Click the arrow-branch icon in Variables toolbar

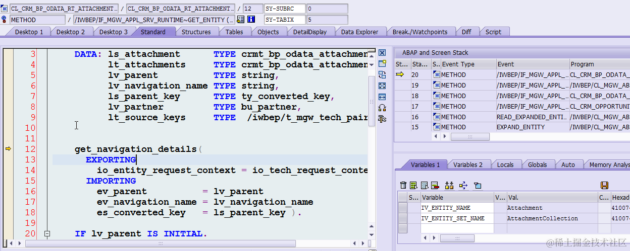[463, 185]
